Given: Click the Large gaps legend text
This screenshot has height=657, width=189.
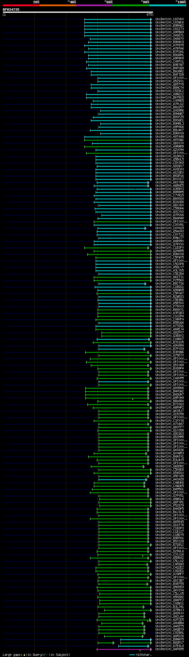Looking at the screenshot, I should tap(36, 655).
